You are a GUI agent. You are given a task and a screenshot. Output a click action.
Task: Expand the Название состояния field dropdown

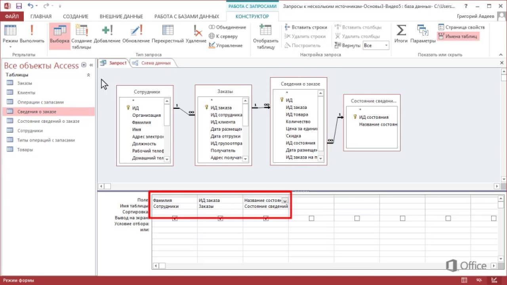pos(285,201)
